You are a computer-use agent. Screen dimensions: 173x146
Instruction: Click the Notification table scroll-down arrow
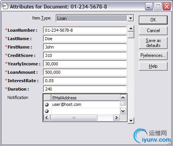pyautogui.click(x=123, y=111)
